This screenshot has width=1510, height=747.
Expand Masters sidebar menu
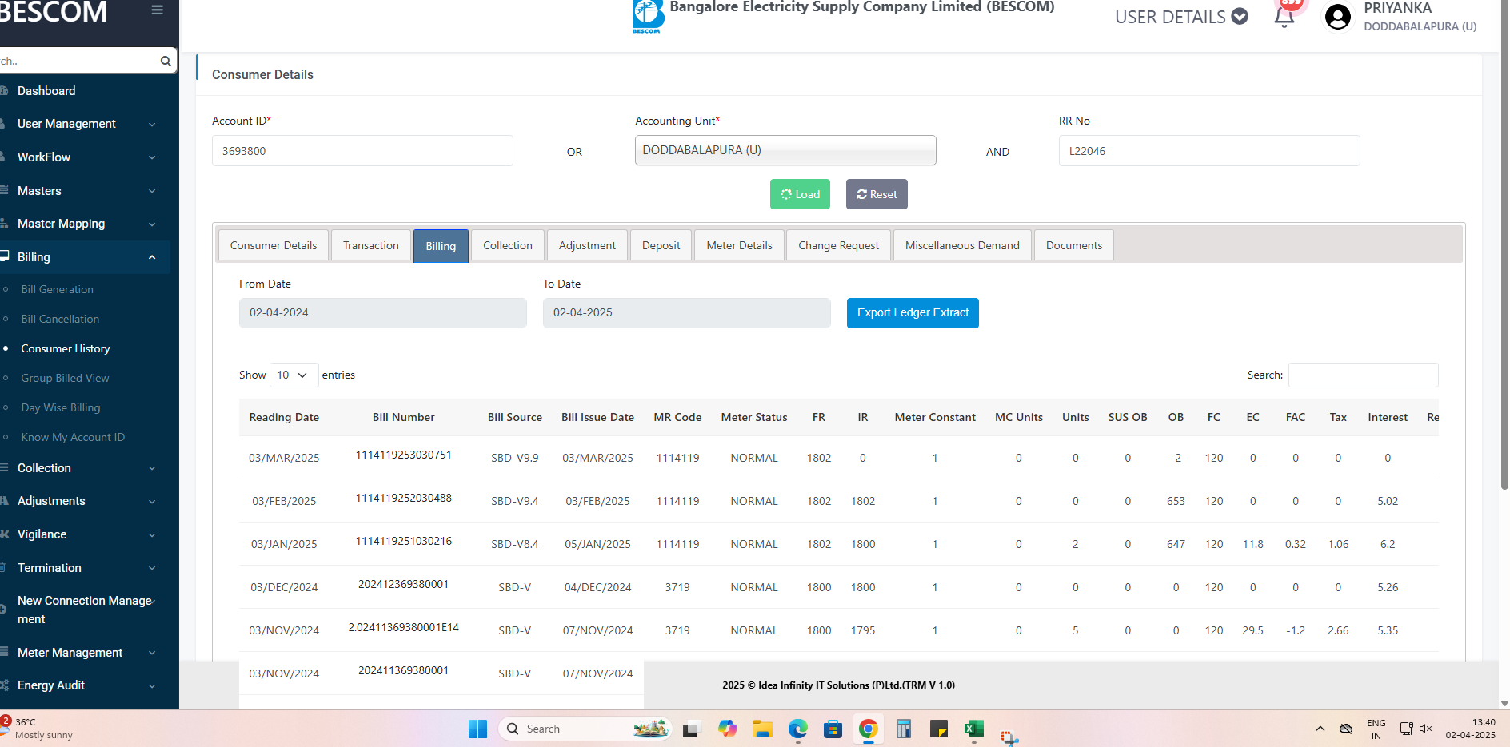tap(85, 191)
